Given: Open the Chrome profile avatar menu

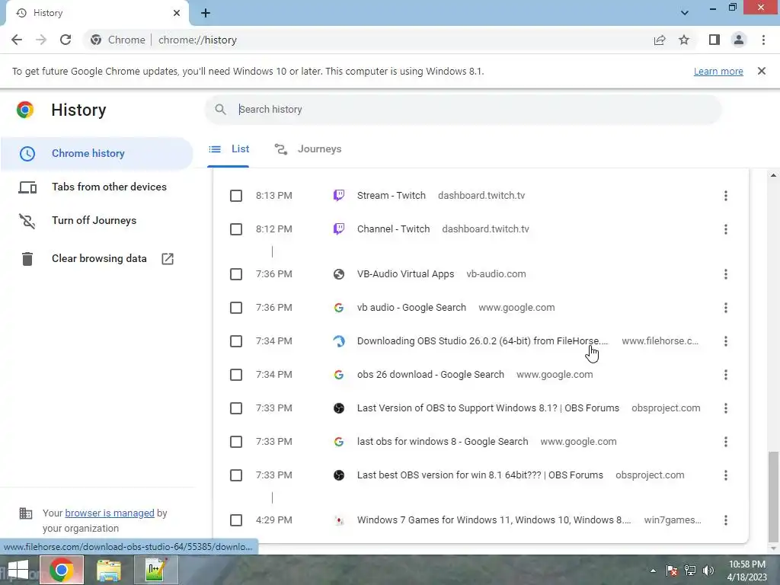Looking at the screenshot, I should (739, 40).
